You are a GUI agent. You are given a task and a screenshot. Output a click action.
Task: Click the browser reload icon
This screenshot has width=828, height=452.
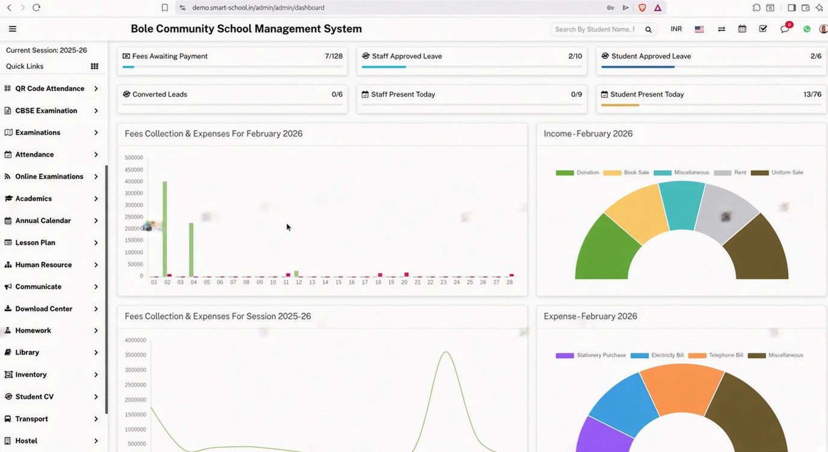[x=36, y=8]
